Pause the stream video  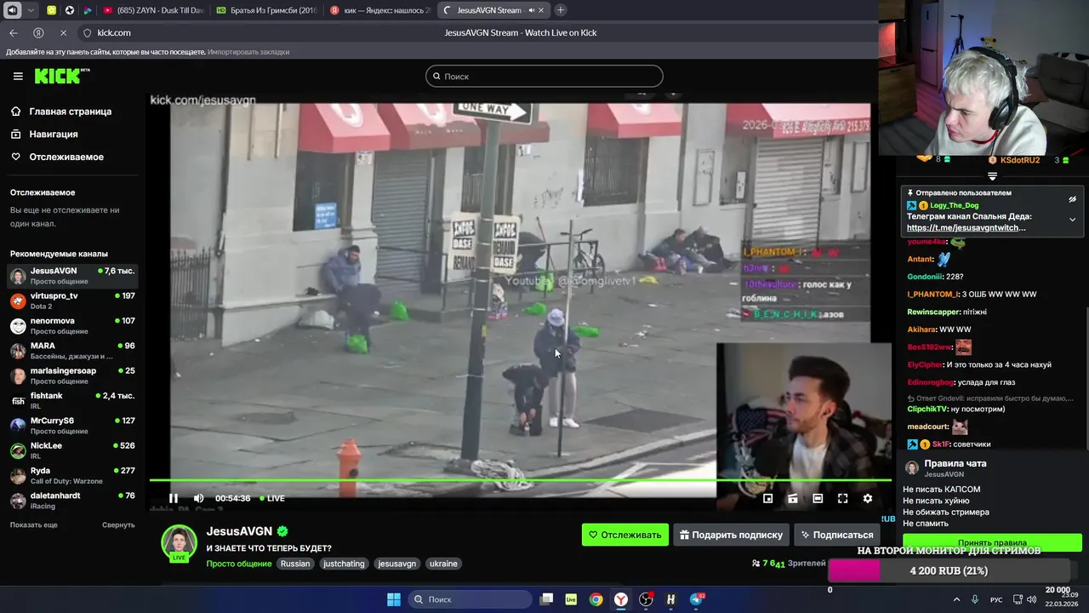click(x=174, y=498)
